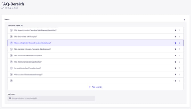Grab the drag handle of the highlighted entry
191x109 pixels.
(x=179, y=43)
